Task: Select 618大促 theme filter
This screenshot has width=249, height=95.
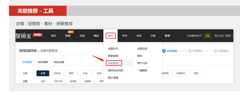Action: click(58, 81)
